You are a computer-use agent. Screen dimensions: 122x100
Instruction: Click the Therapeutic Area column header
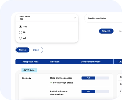pyautogui.click(x=30, y=62)
